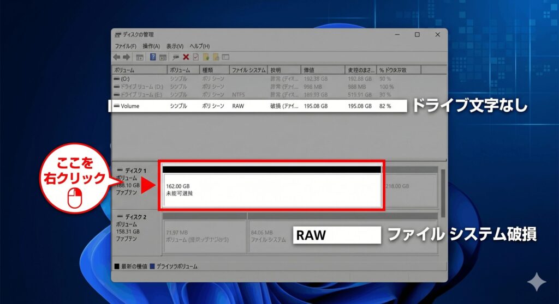Click the 189.93 GB capacity cell
The width and height of the screenshot is (559, 304).
316,95
